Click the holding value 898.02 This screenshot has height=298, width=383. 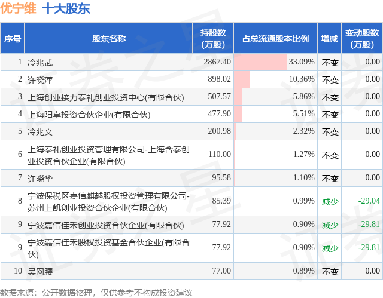pos(220,79)
